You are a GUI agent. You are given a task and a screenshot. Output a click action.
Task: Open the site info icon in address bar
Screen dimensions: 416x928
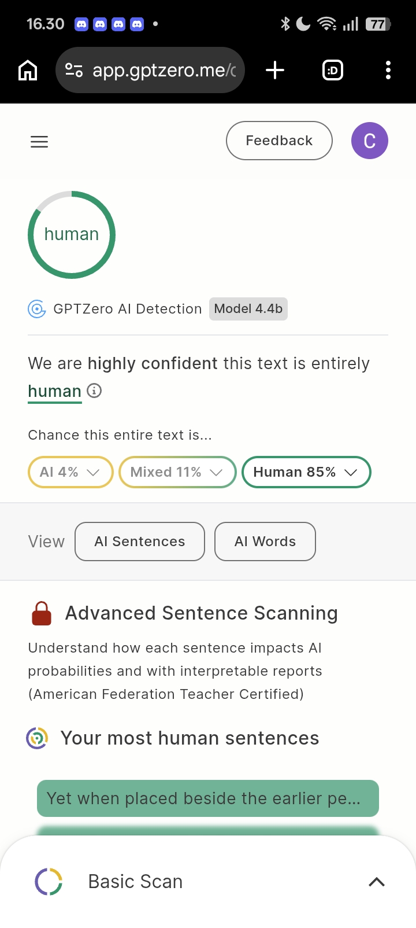tap(74, 71)
